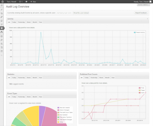Screen dimensions: 153x126
Task: Click the three-circles plugin icon in sidebar
Action: click(x=2, y=32)
